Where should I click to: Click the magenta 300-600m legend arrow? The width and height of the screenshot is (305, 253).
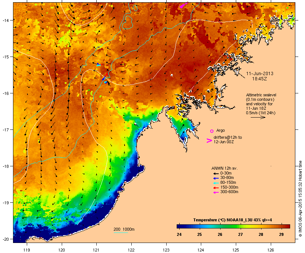[216, 192]
